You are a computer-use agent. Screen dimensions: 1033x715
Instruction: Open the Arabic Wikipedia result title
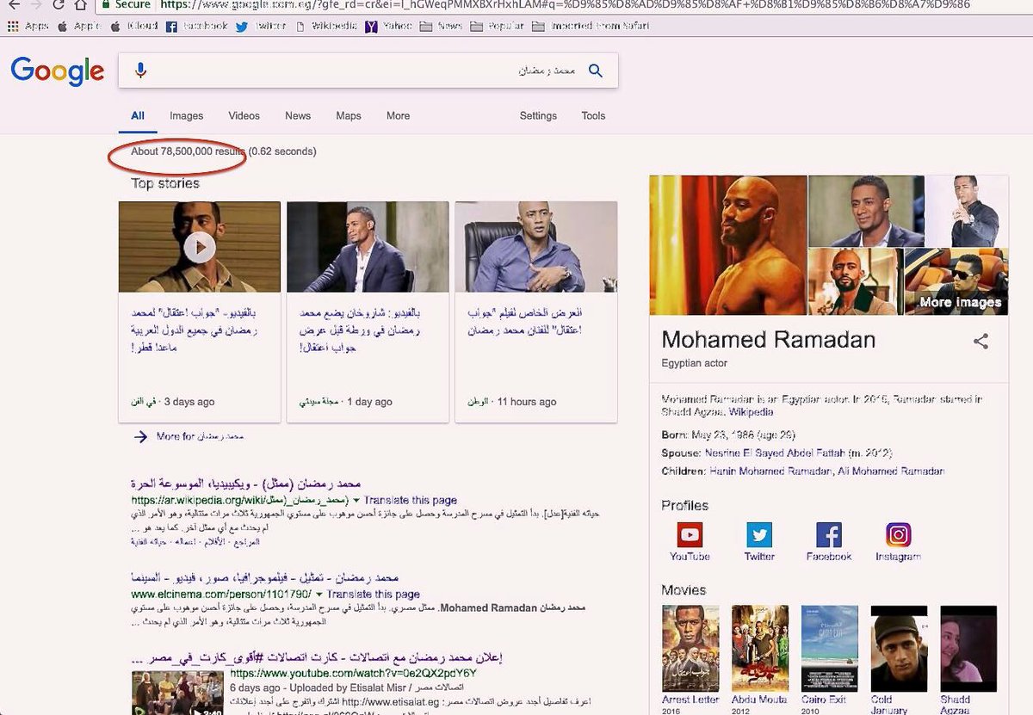[x=246, y=484]
